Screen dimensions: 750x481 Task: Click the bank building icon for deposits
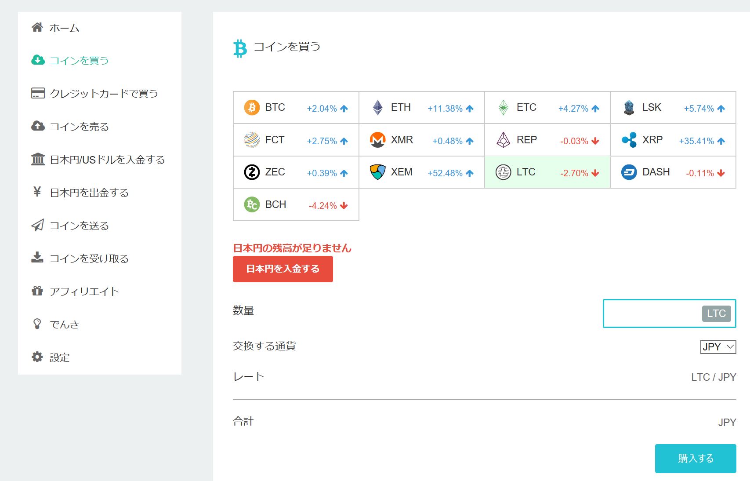pos(38,159)
